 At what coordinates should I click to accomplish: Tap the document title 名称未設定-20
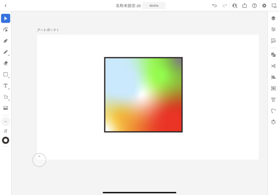tap(128, 6)
